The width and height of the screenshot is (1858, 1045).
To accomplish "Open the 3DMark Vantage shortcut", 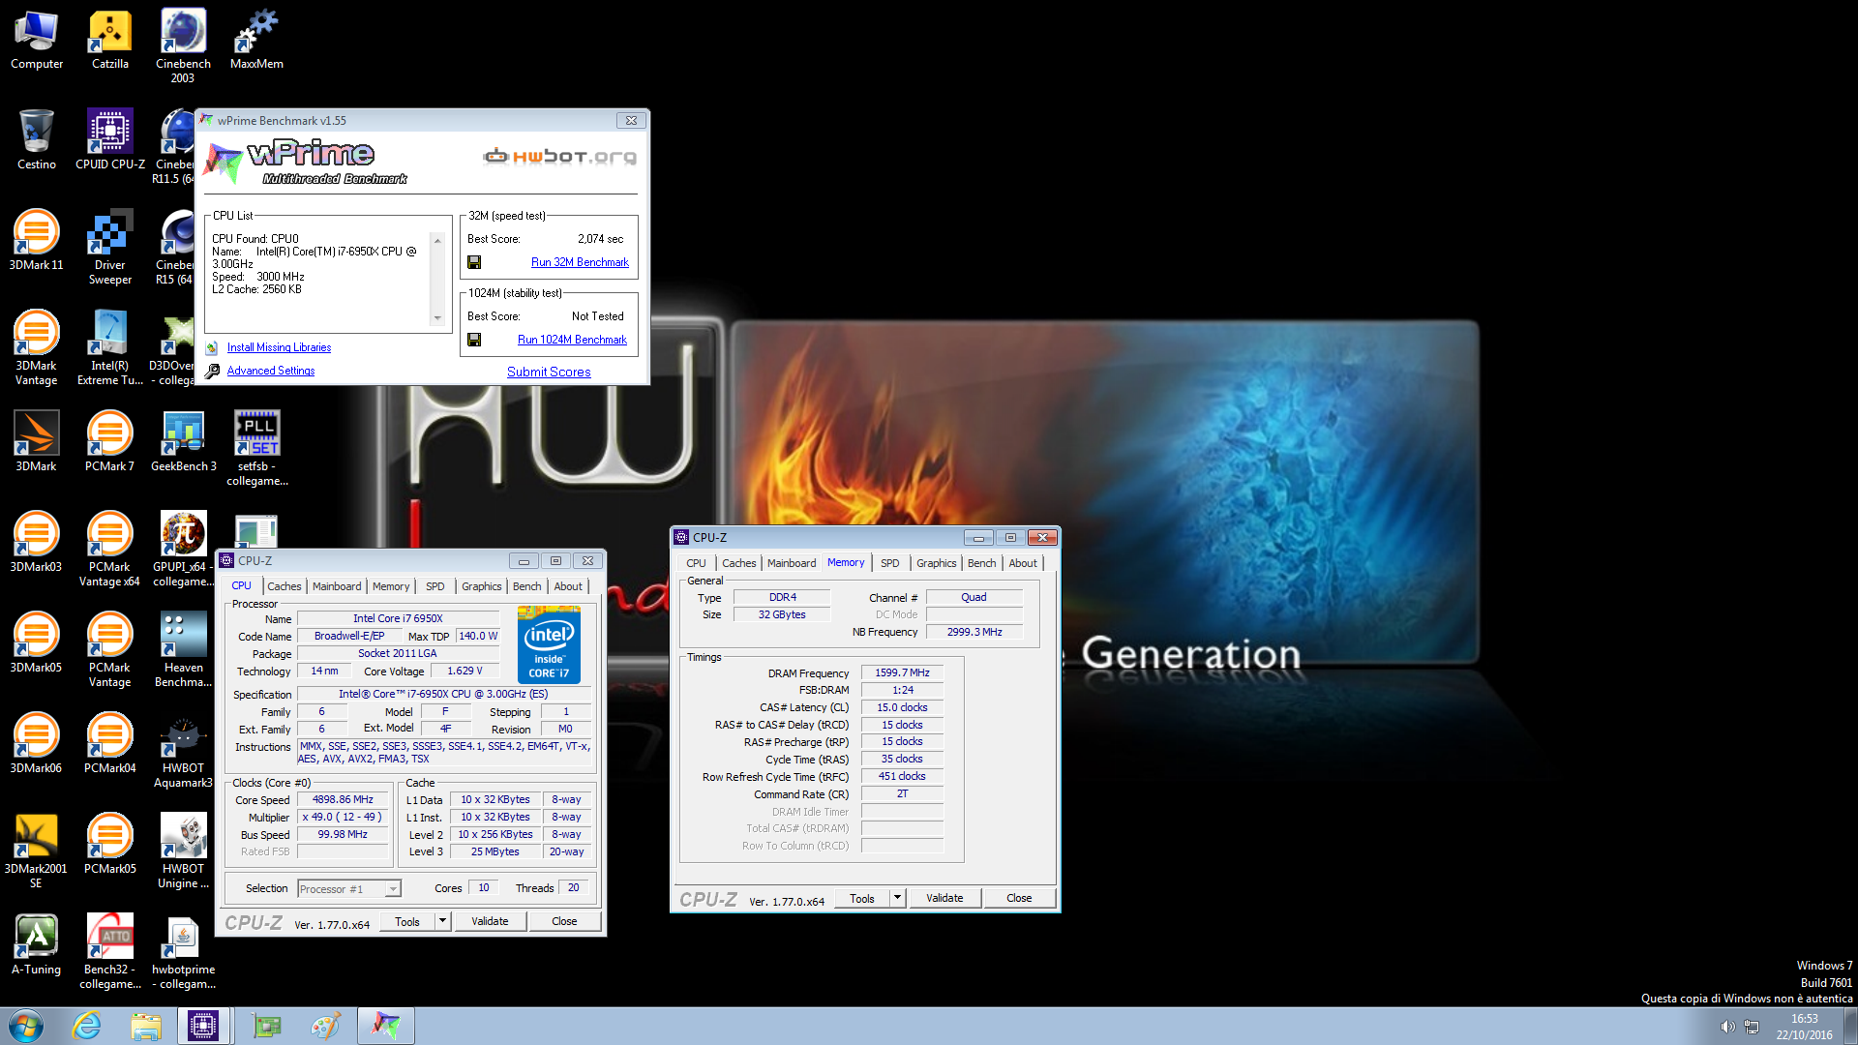I will click(37, 348).
